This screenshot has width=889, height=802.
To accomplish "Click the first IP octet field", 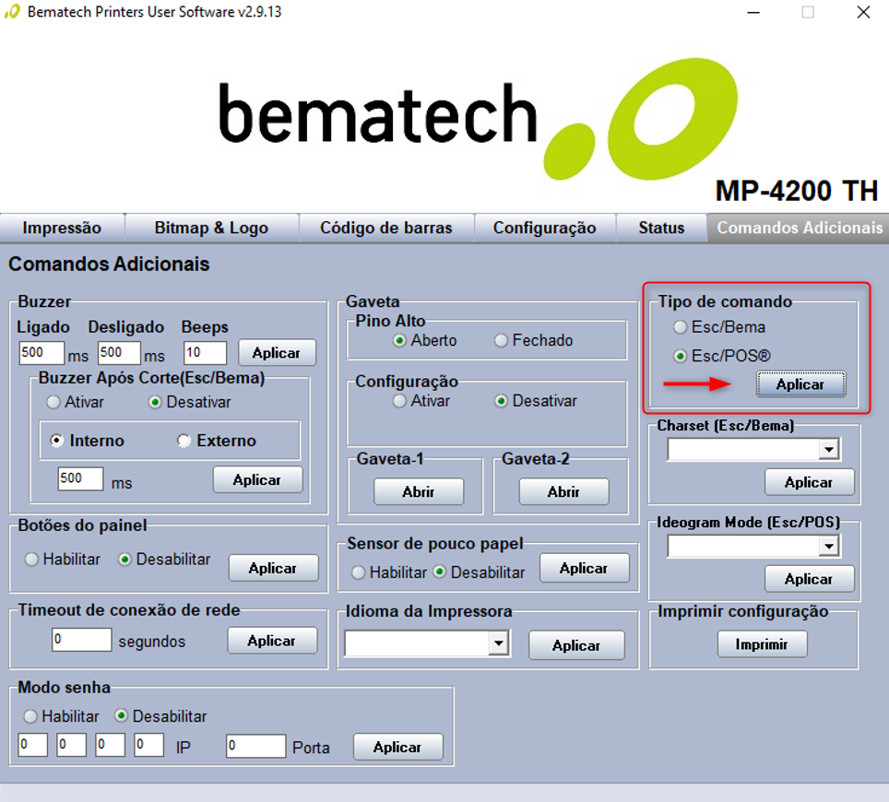I will [x=33, y=745].
